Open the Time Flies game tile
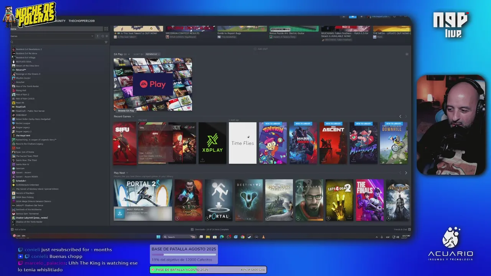Screen dimensions: 491x276 [x=242, y=143]
